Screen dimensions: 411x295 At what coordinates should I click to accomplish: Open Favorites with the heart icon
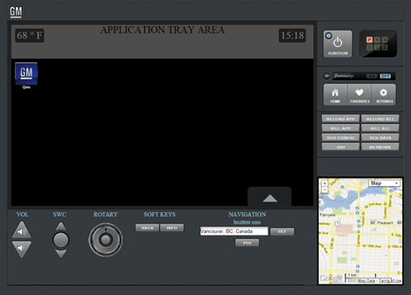click(360, 95)
